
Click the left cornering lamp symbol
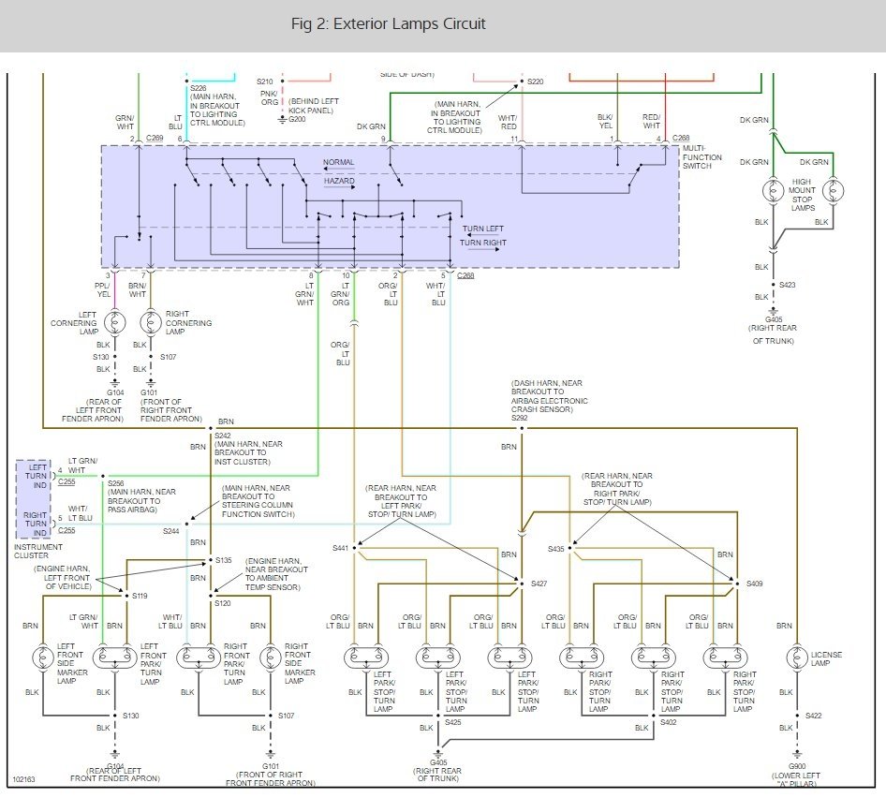pyautogui.click(x=115, y=323)
